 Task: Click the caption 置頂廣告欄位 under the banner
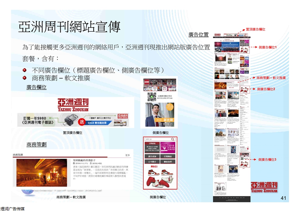pyautogui.click(x=73, y=133)
